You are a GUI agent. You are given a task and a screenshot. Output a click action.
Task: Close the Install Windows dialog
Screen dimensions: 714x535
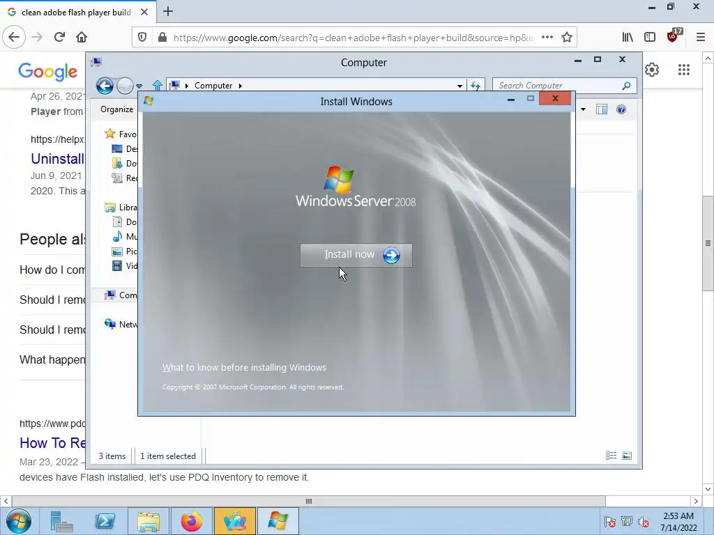[x=555, y=99]
